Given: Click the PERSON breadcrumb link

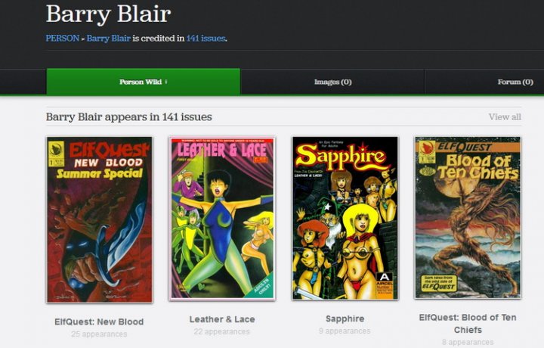Looking at the screenshot, I should point(63,38).
